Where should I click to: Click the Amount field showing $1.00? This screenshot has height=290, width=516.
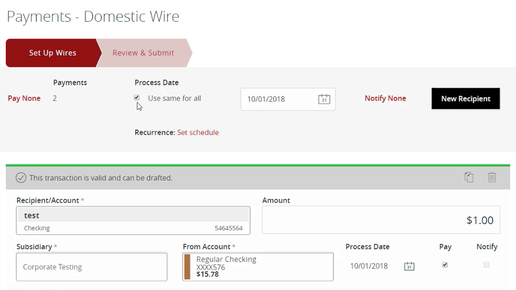point(381,220)
